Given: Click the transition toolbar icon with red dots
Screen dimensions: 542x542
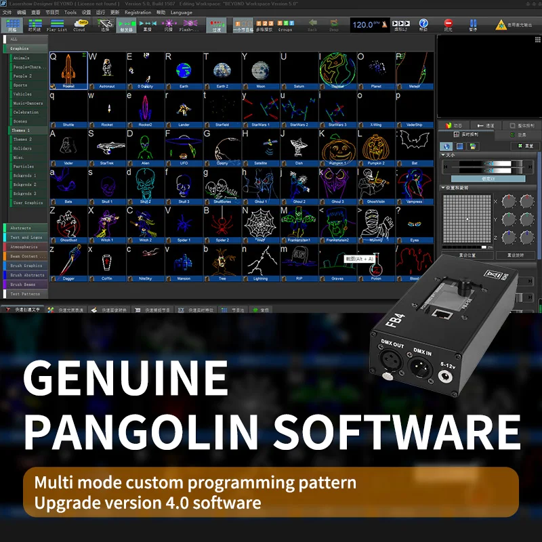Looking at the screenshot, I should 217,25.
